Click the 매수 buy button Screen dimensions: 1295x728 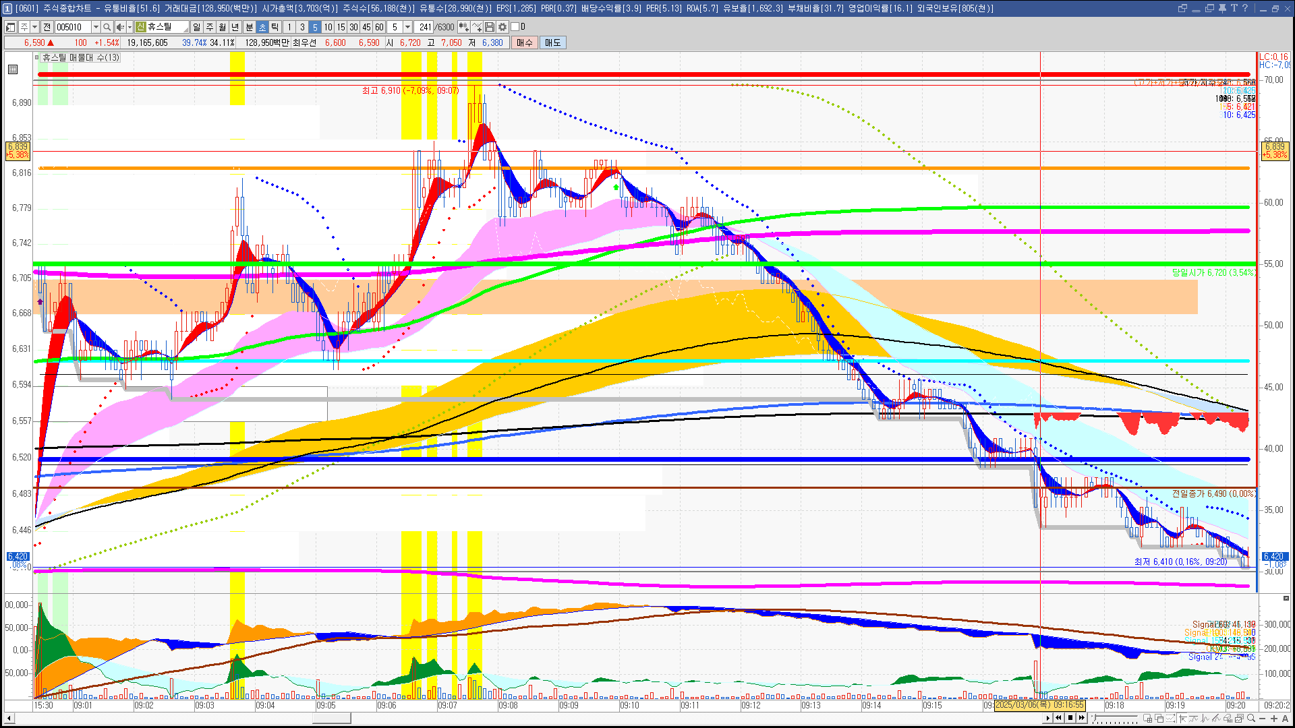(x=524, y=42)
